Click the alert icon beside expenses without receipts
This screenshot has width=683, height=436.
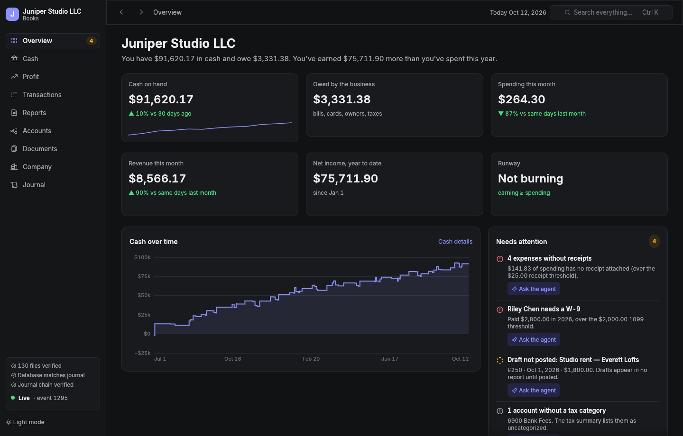[x=500, y=259]
